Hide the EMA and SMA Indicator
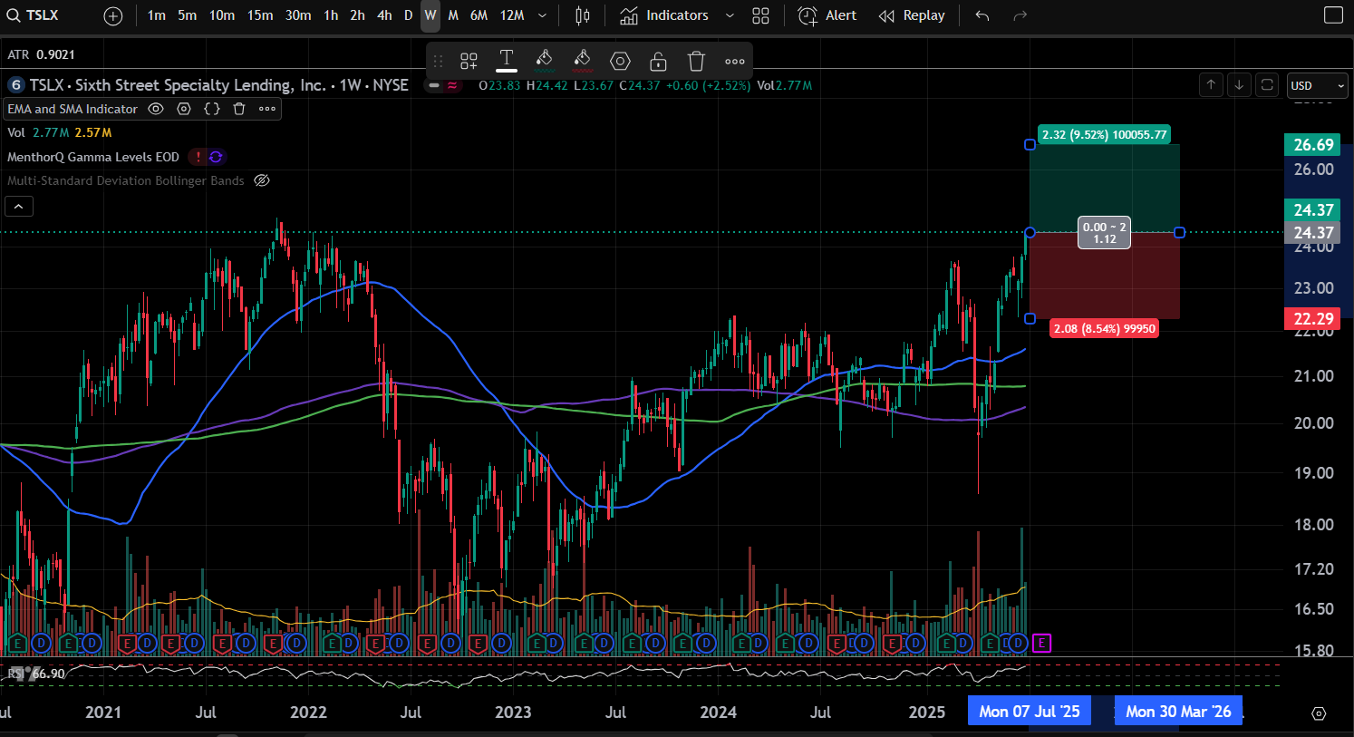The height and width of the screenshot is (737, 1354). 156,109
